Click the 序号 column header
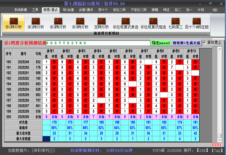226x155 pixels. 9,54
